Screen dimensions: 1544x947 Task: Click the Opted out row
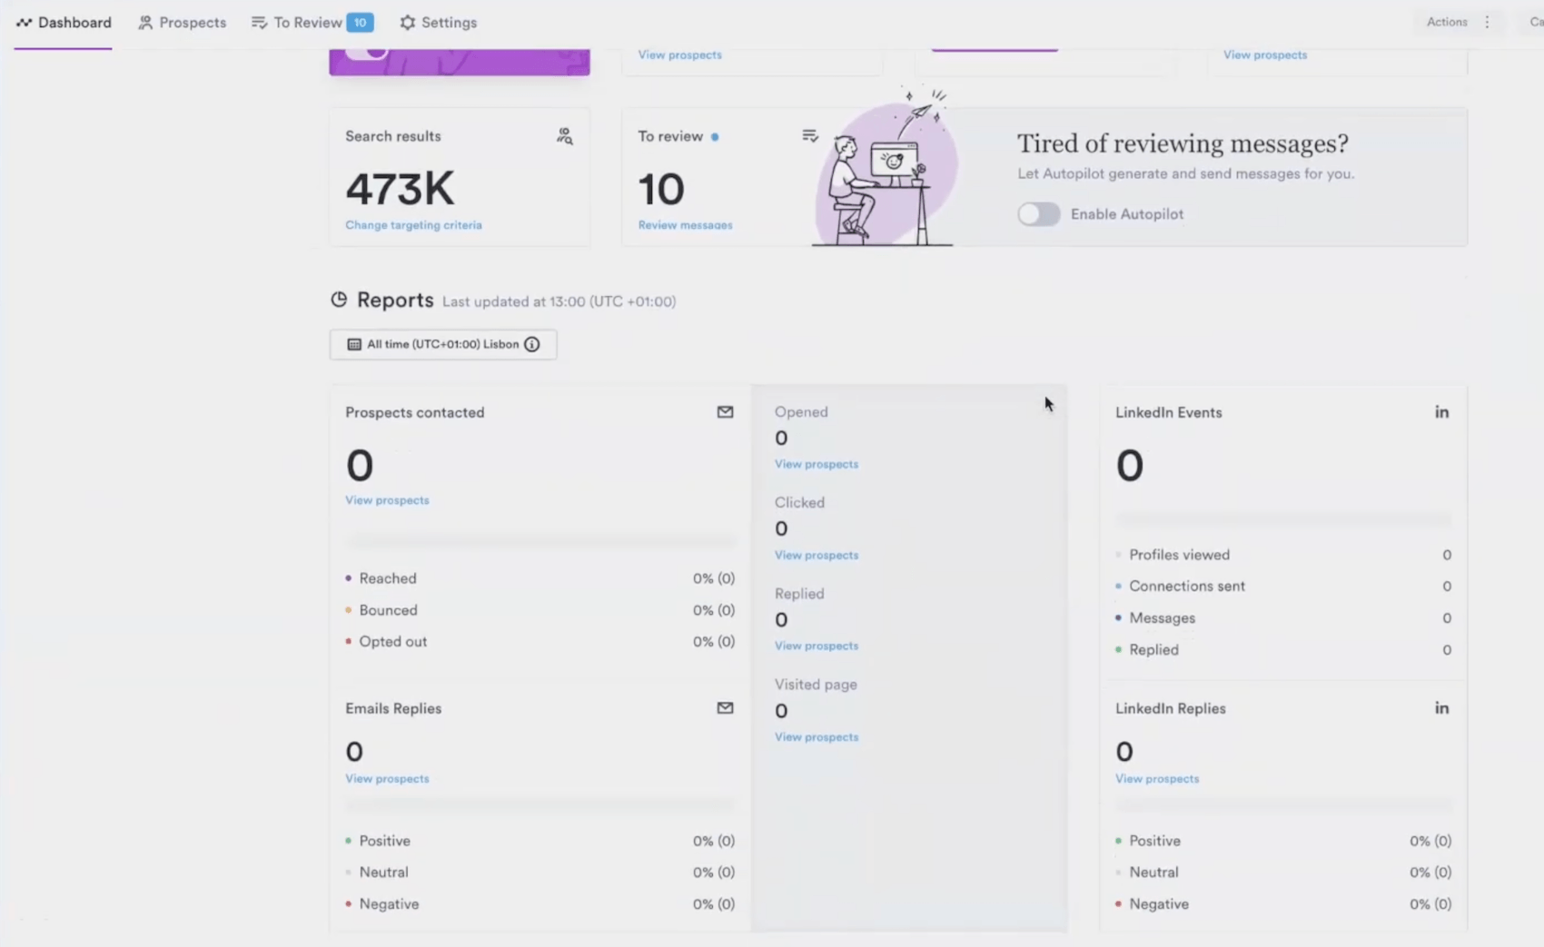pos(540,642)
